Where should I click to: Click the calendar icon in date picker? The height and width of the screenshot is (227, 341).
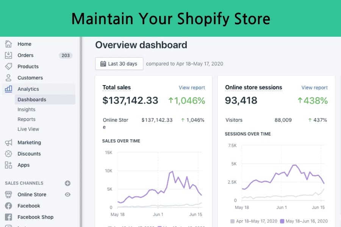[103, 64]
